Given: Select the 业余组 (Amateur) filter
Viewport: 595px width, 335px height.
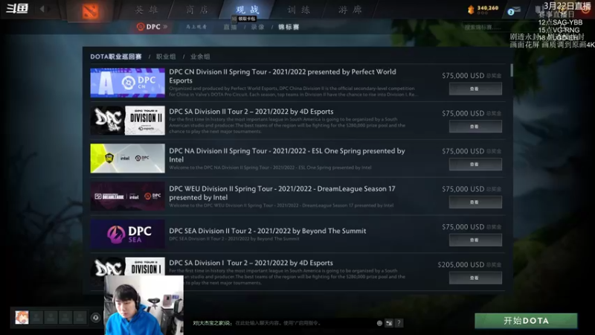Looking at the screenshot, I should coord(200,57).
